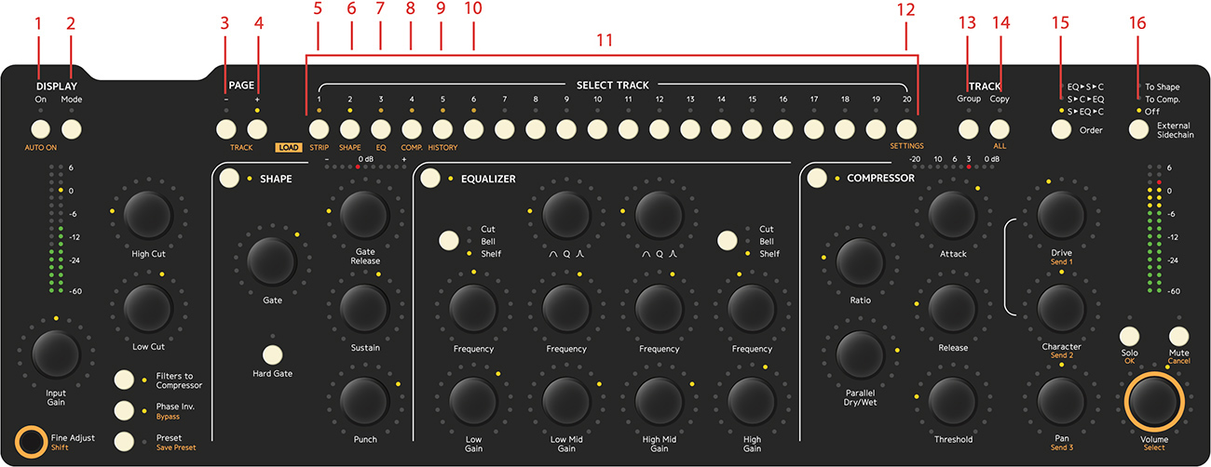This screenshot has height=467, width=1211.
Task: Mute the track with Mute button
Action: (x=1179, y=336)
